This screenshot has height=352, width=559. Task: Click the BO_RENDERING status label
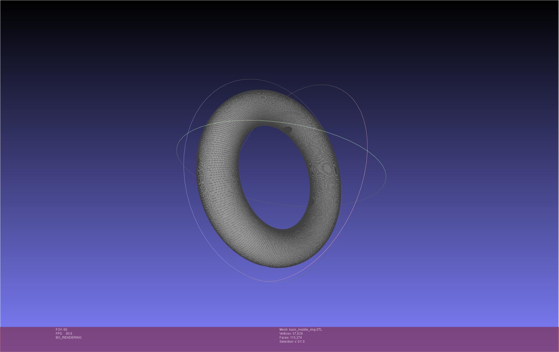tap(69, 338)
